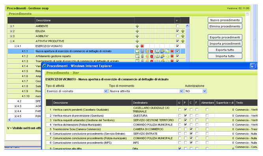Click copy pages icon in row 4.1.1
The width and height of the screenshot is (263, 156).
167,51
